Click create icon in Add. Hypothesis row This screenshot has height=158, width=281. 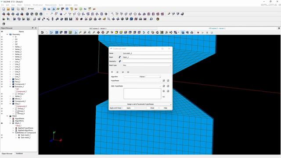click(x=164, y=86)
